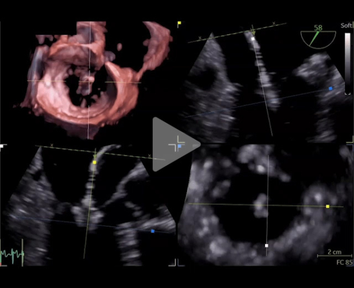Click the 'Soft' label
Image resolution: width=354 pixels, height=288 pixels.
point(346,25)
